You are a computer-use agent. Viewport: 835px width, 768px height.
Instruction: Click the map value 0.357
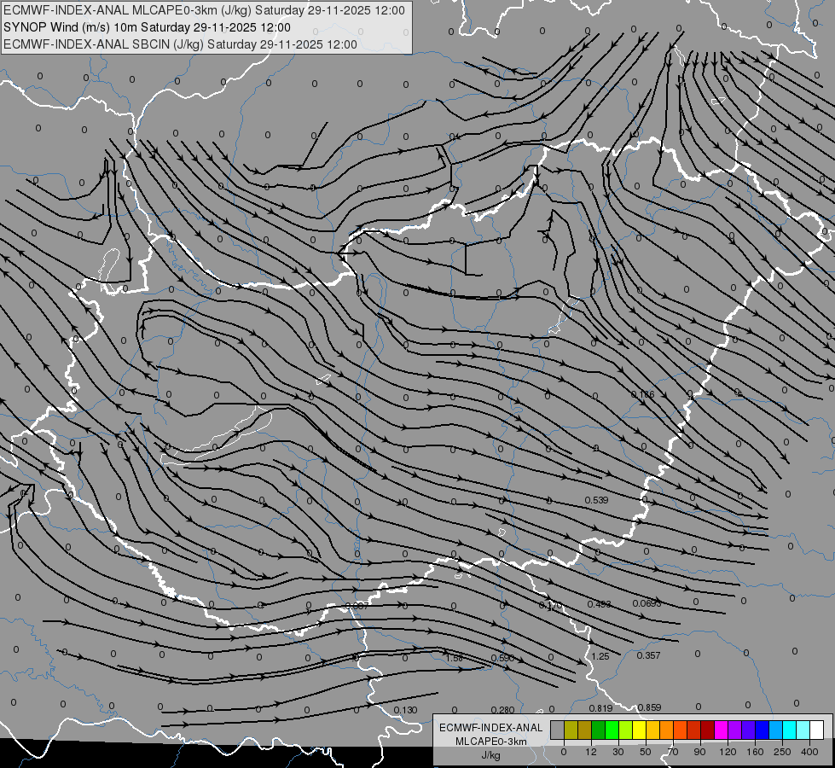pos(648,655)
